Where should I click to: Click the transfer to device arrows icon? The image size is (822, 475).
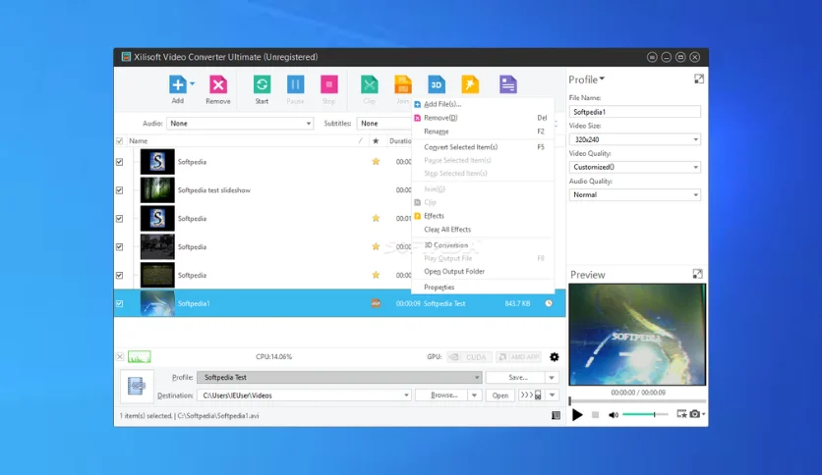[x=531, y=395]
